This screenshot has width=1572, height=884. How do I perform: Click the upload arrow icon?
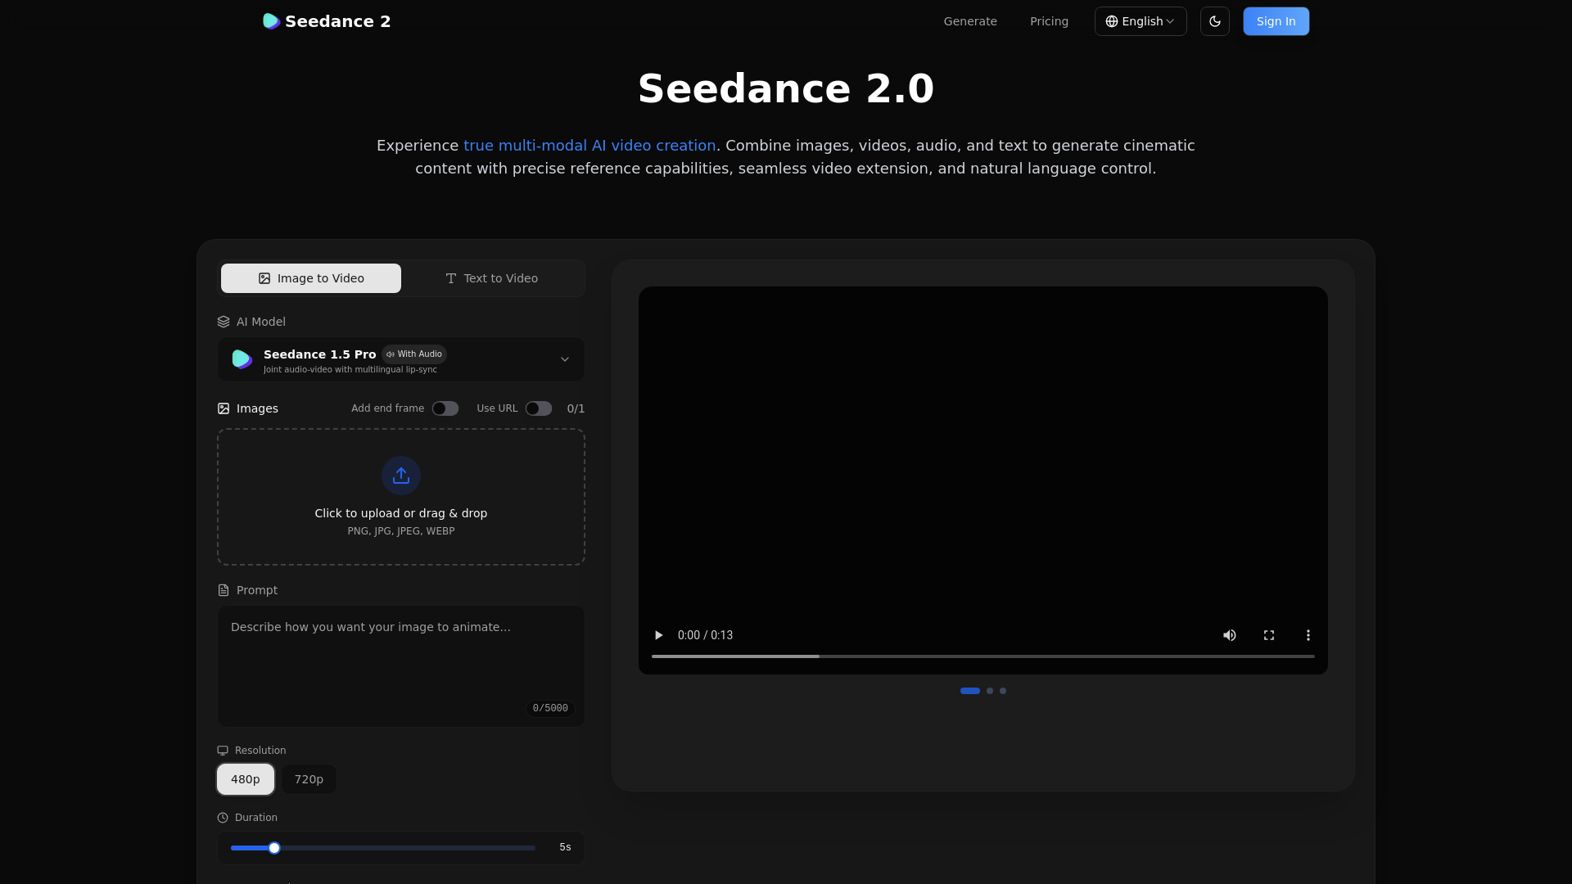click(401, 476)
